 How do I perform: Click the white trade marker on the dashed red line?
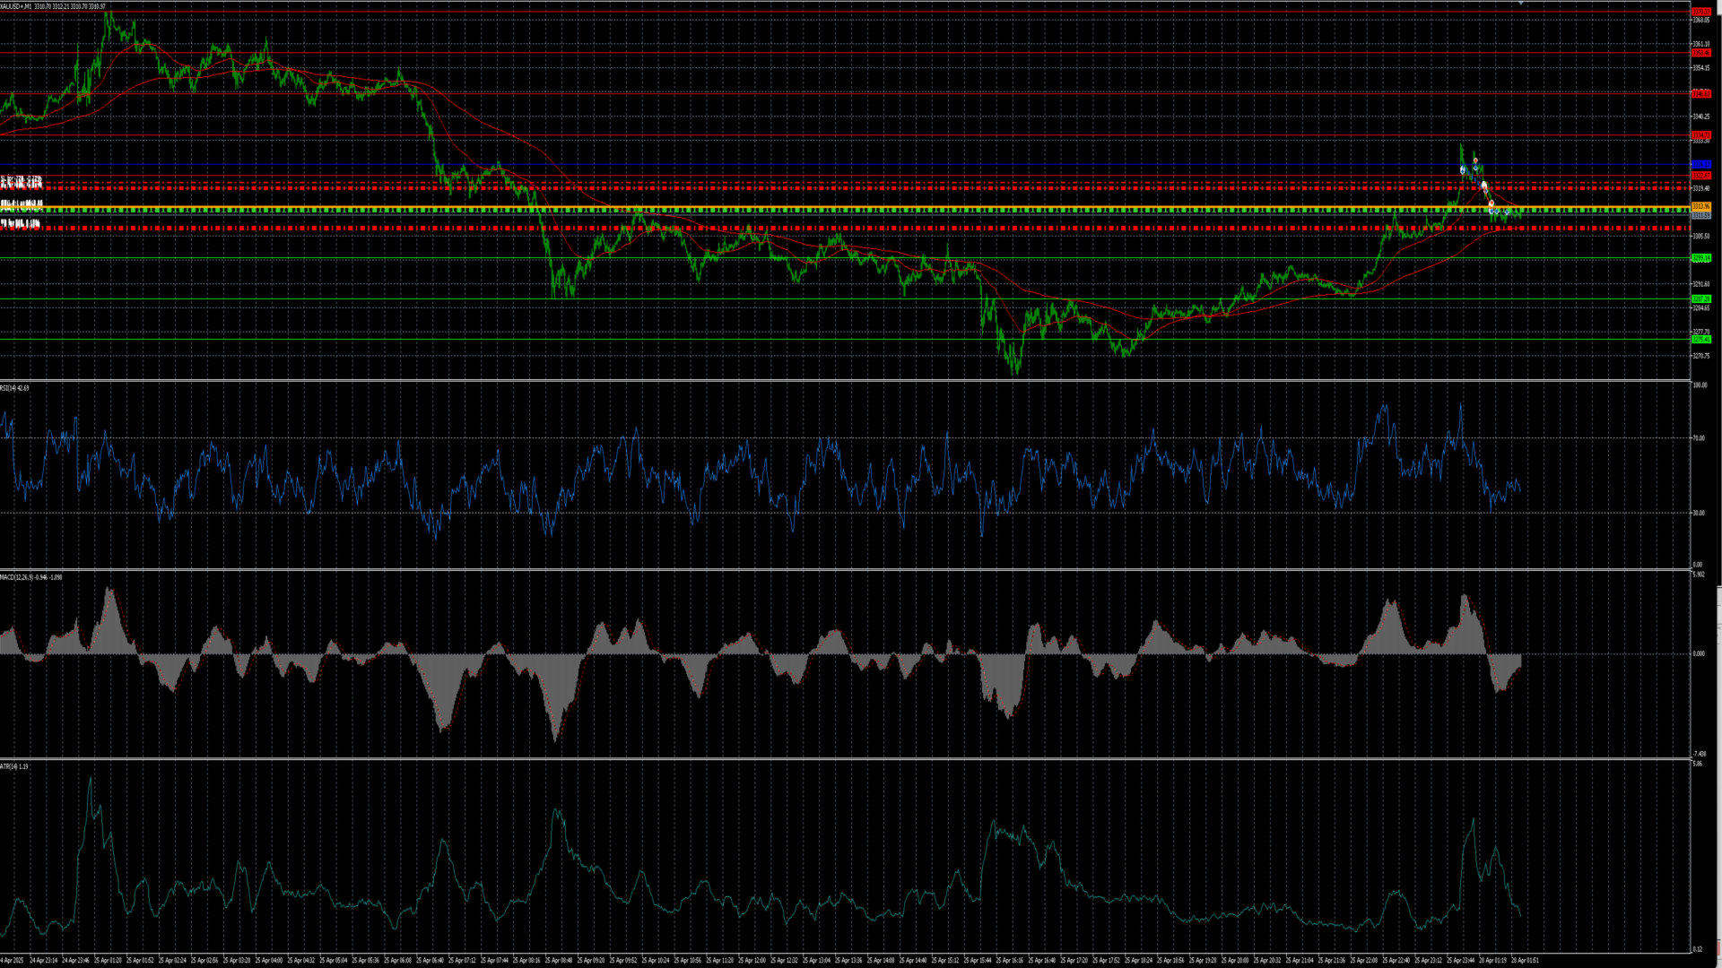[1483, 186]
